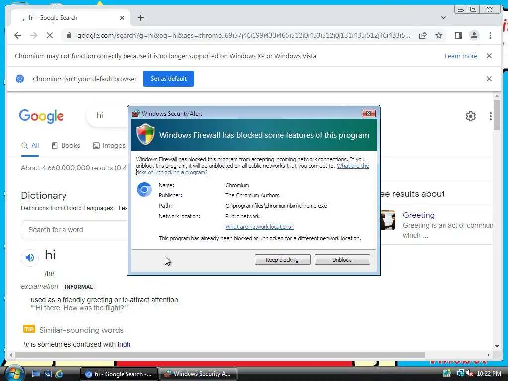508x381 pixels.
Task: Click the vertical scrollbar thumb
Action: click(x=497, y=115)
